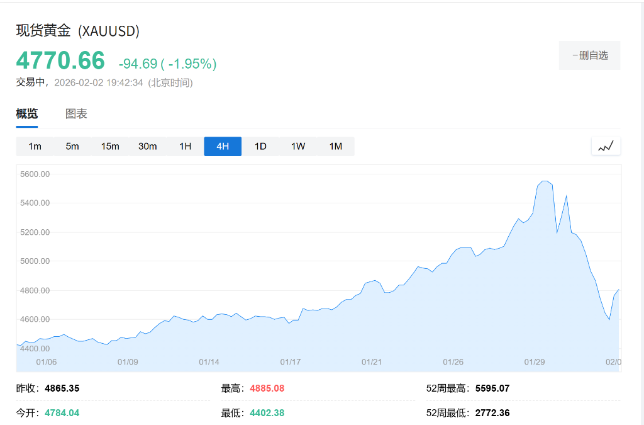Select the 1m timeframe
Screen dimensions: 644x425
coord(35,146)
